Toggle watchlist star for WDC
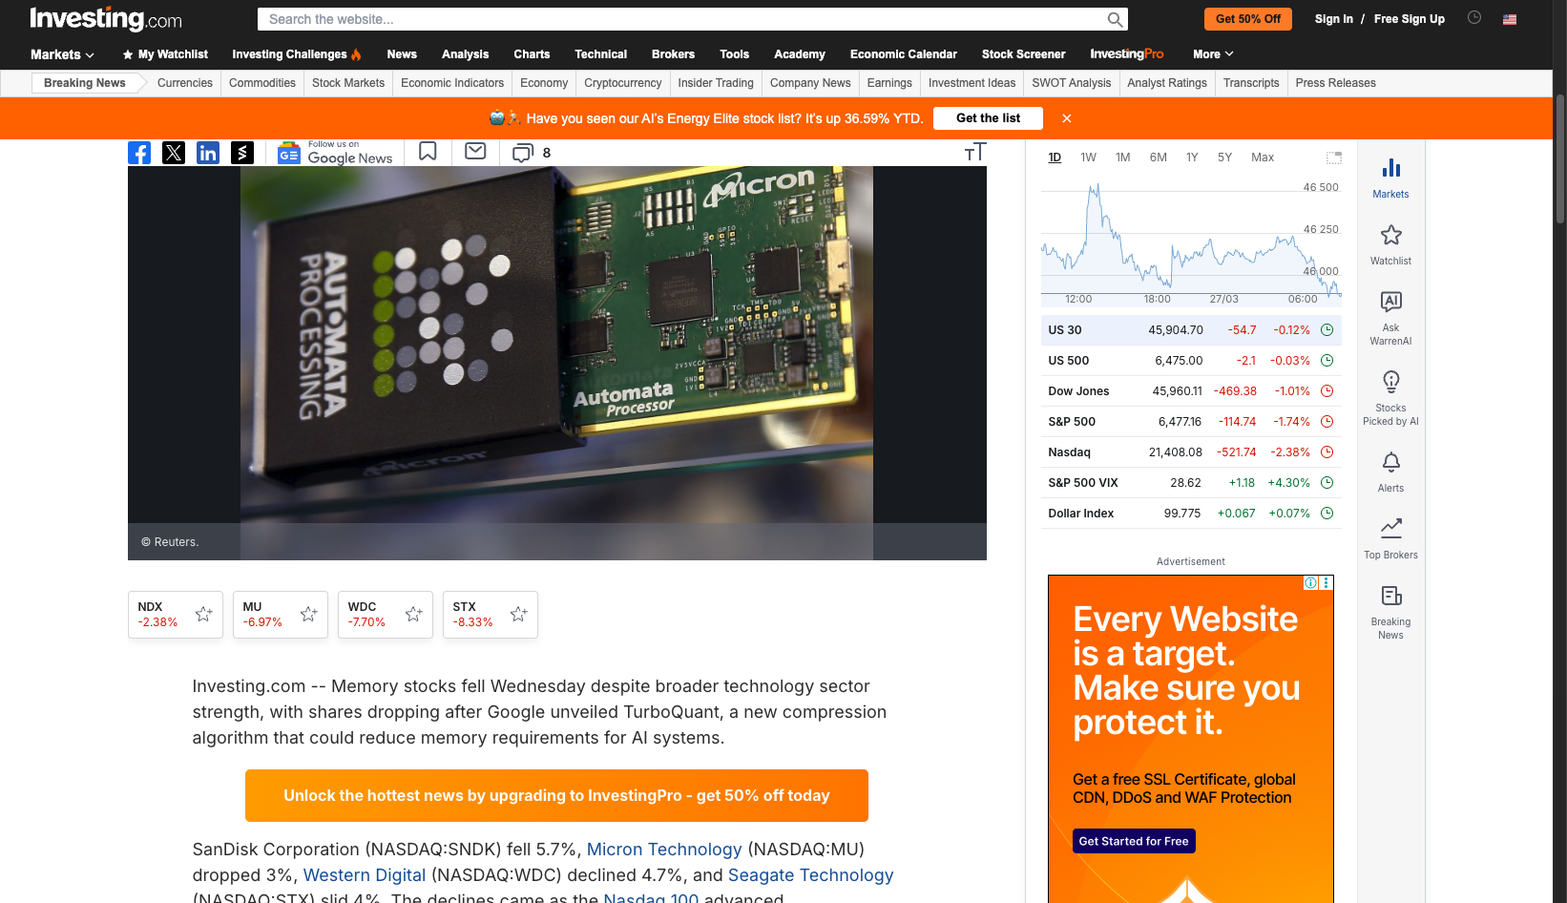Viewport: 1567px width, 903px height. (x=413, y=615)
